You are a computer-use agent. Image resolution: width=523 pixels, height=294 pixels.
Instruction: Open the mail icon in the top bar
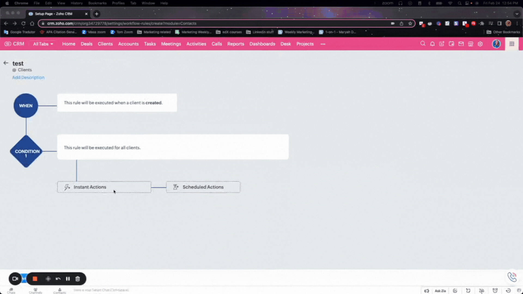pos(461,44)
